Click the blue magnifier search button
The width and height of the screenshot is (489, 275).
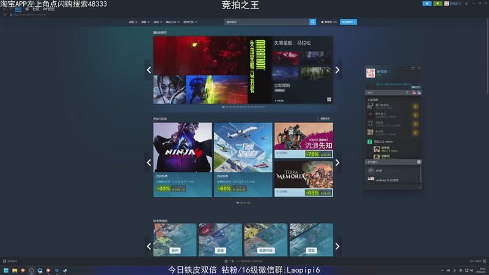click(x=312, y=22)
